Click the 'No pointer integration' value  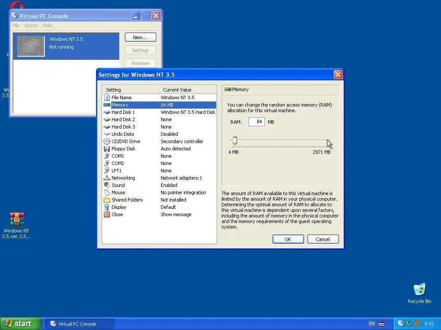tap(183, 192)
